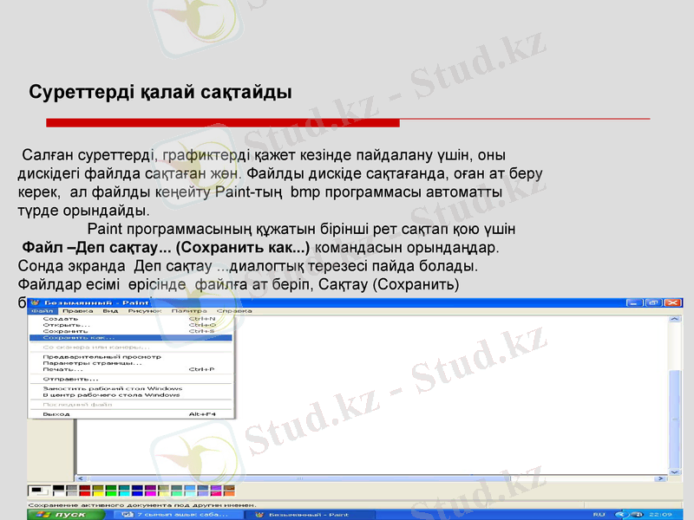Click the second tray icon near the clock
This screenshot has height=520, width=694.
(638, 513)
